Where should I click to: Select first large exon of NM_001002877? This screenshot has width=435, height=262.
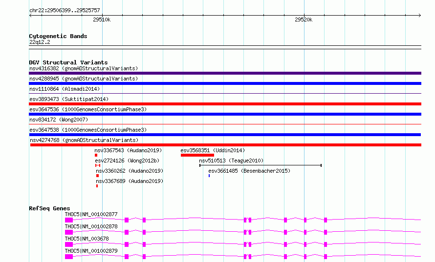(69, 220)
